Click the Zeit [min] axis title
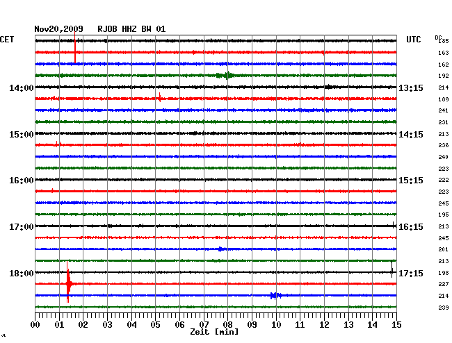The width and height of the screenshot is (452, 343). click(214, 332)
